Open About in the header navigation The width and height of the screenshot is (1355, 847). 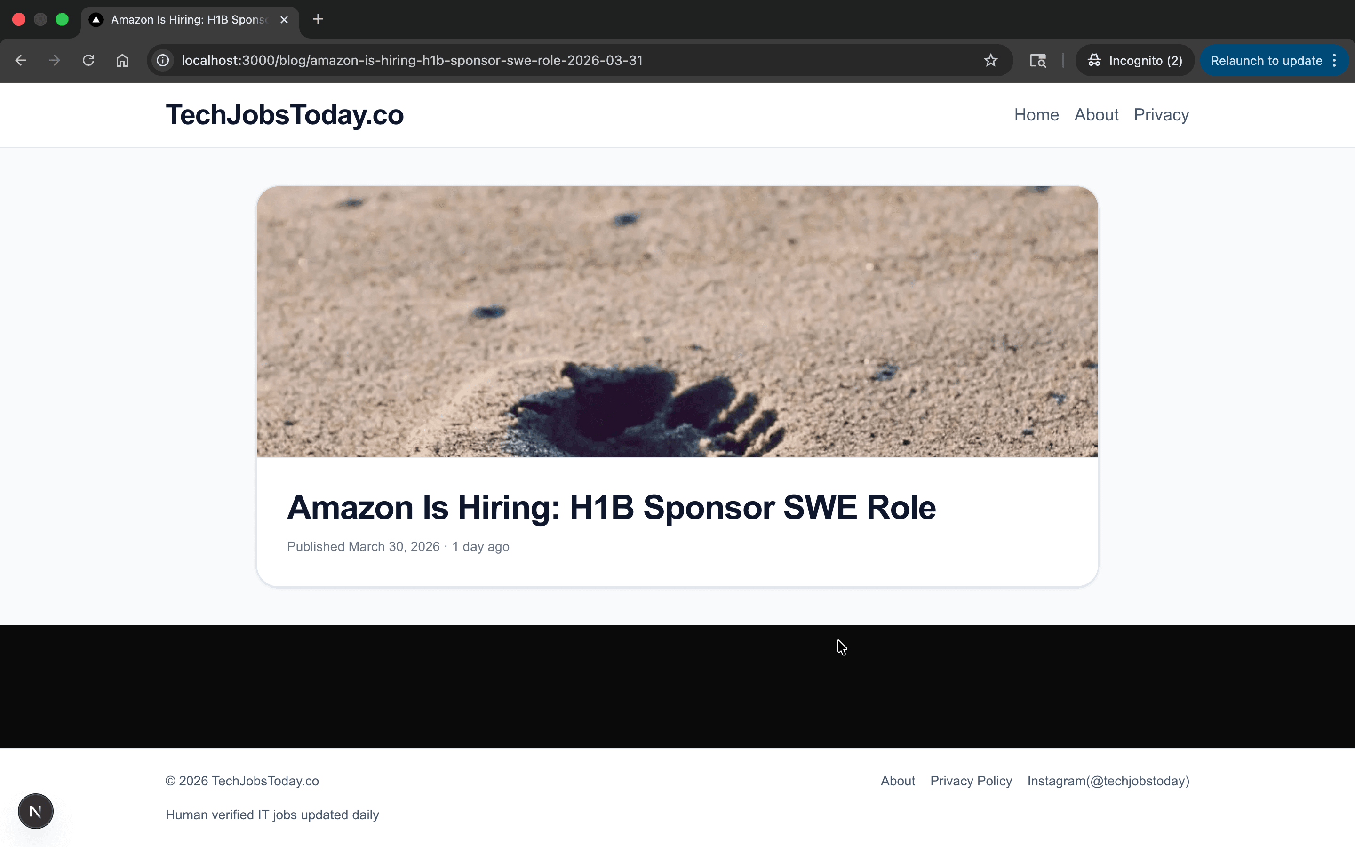click(1096, 115)
